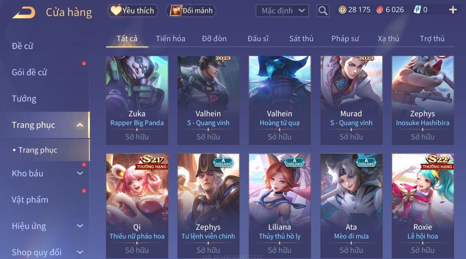Switch to the Tiến hóa tab
This screenshot has width=466, height=259.
tap(171, 39)
